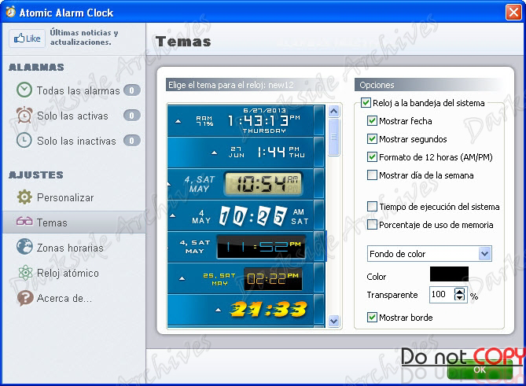Enable Tiempo de ejecución del sistema
Viewport: 526px width, 386px height.
[x=372, y=206]
